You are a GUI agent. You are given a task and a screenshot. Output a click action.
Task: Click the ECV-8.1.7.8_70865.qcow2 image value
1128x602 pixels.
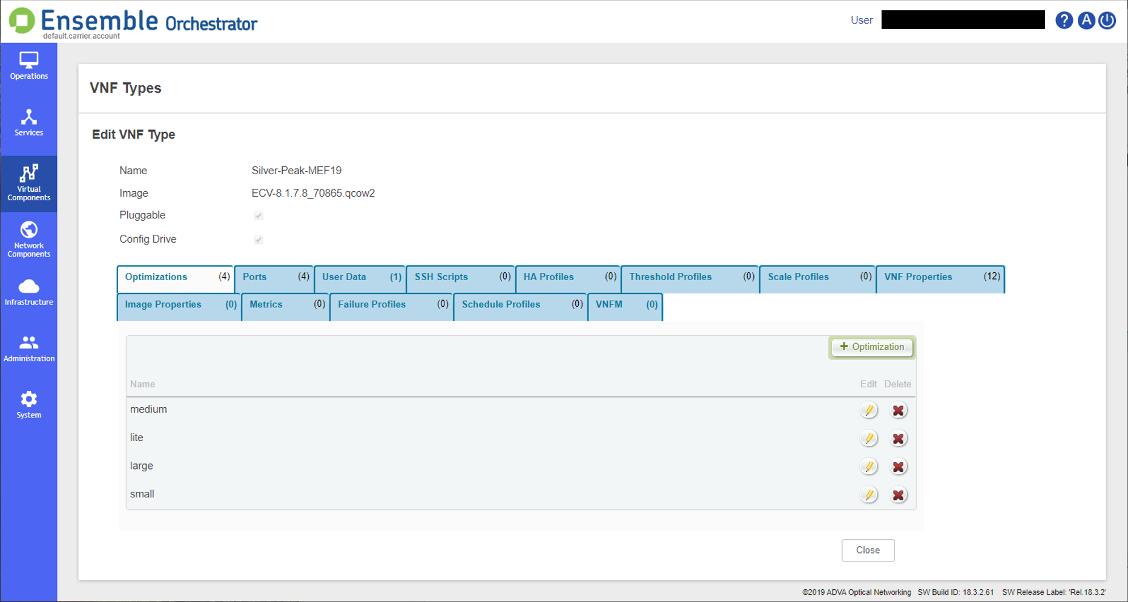313,194
